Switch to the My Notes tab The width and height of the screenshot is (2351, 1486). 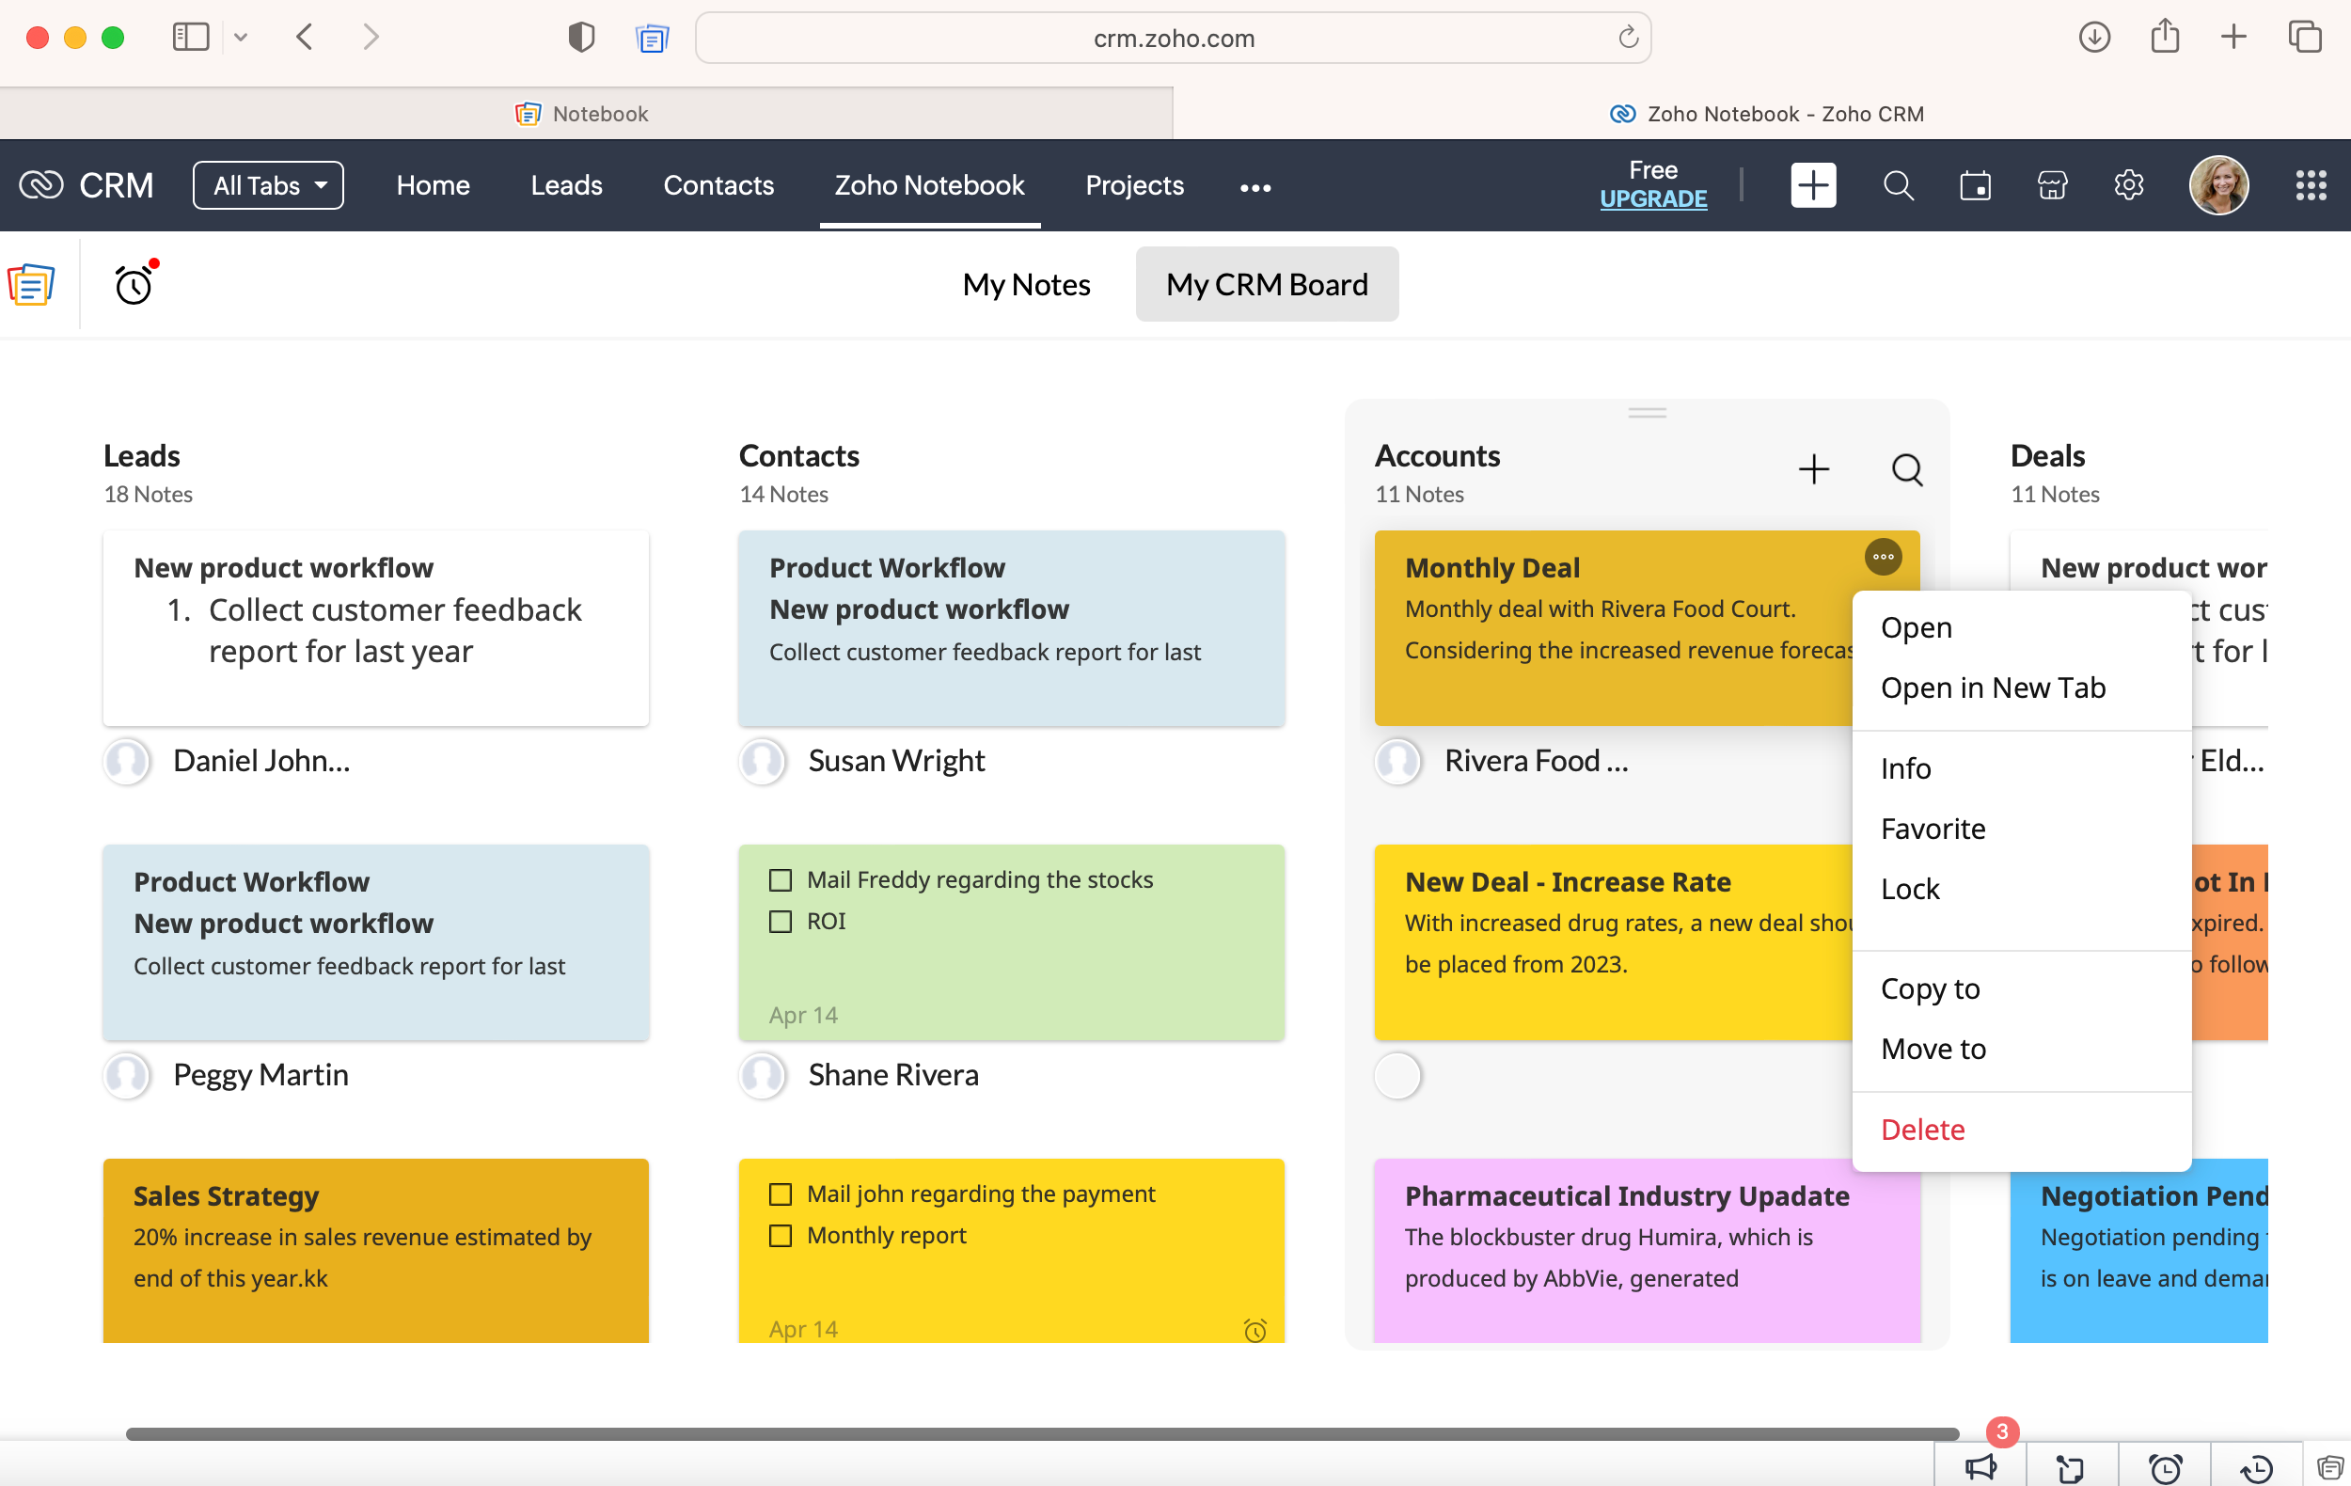coord(1025,284)
